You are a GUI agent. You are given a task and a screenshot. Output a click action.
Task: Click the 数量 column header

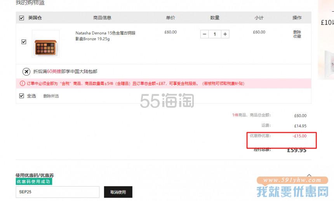tap(215, 18)
